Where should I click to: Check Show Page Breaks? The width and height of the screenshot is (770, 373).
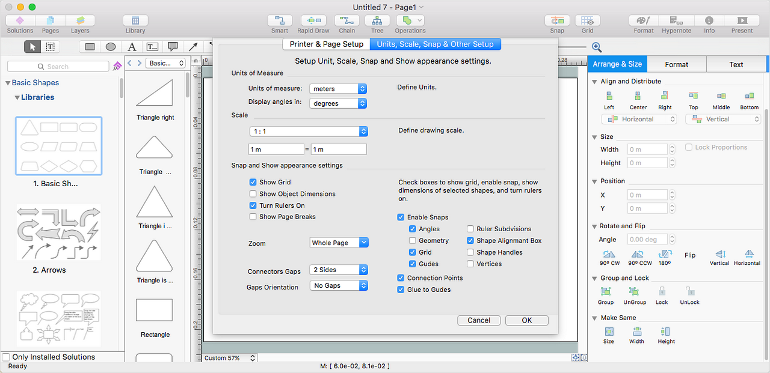(x=253, y=216)
